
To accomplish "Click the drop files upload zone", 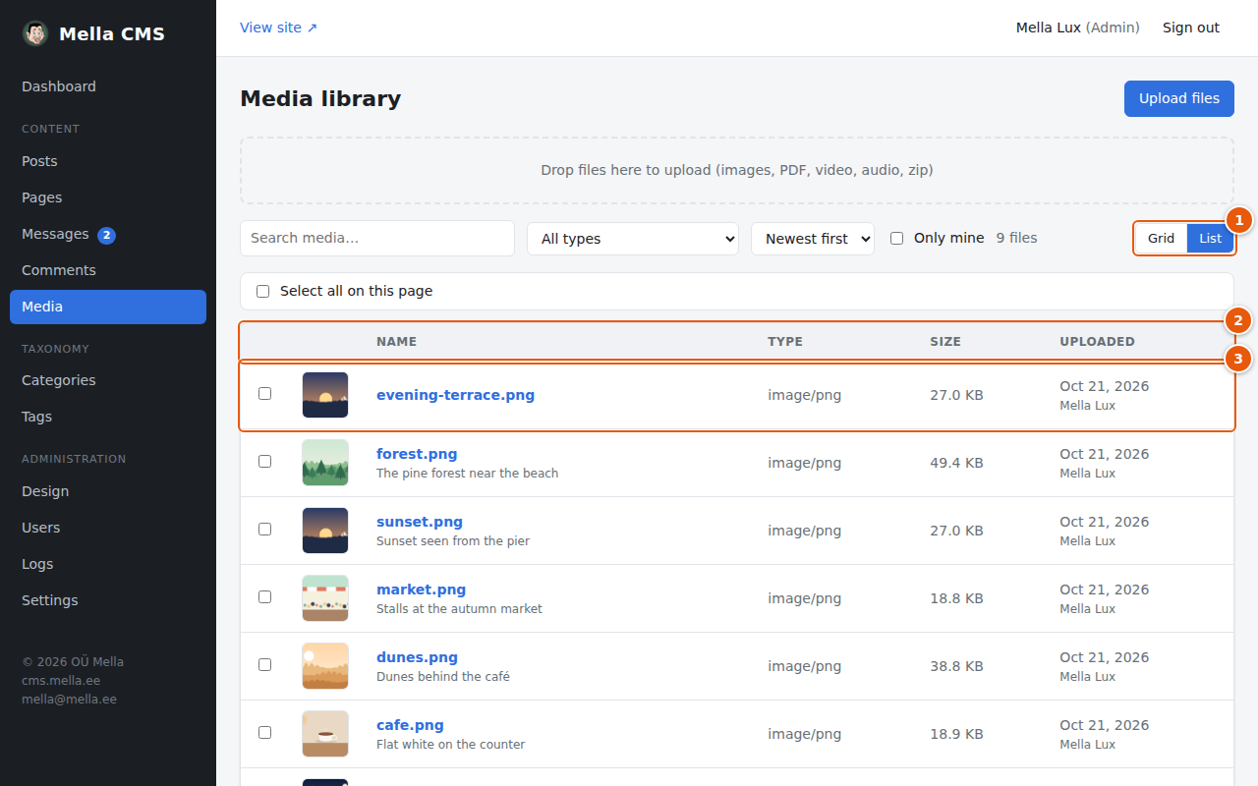I will click(x=737, y=170).
